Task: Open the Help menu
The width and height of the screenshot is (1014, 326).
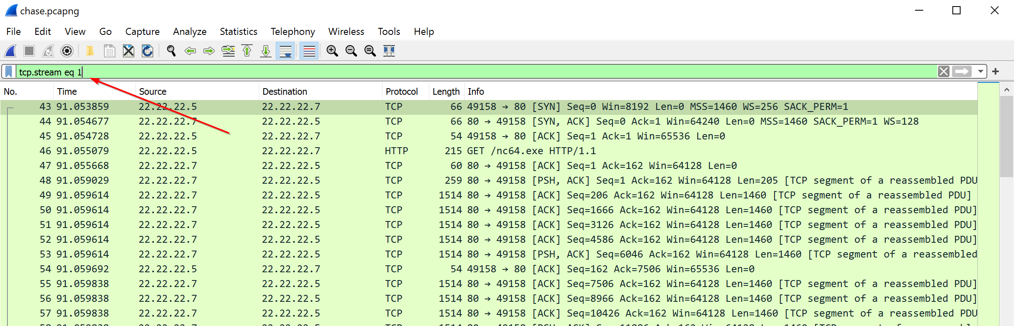Action: (x=424, y=32)
